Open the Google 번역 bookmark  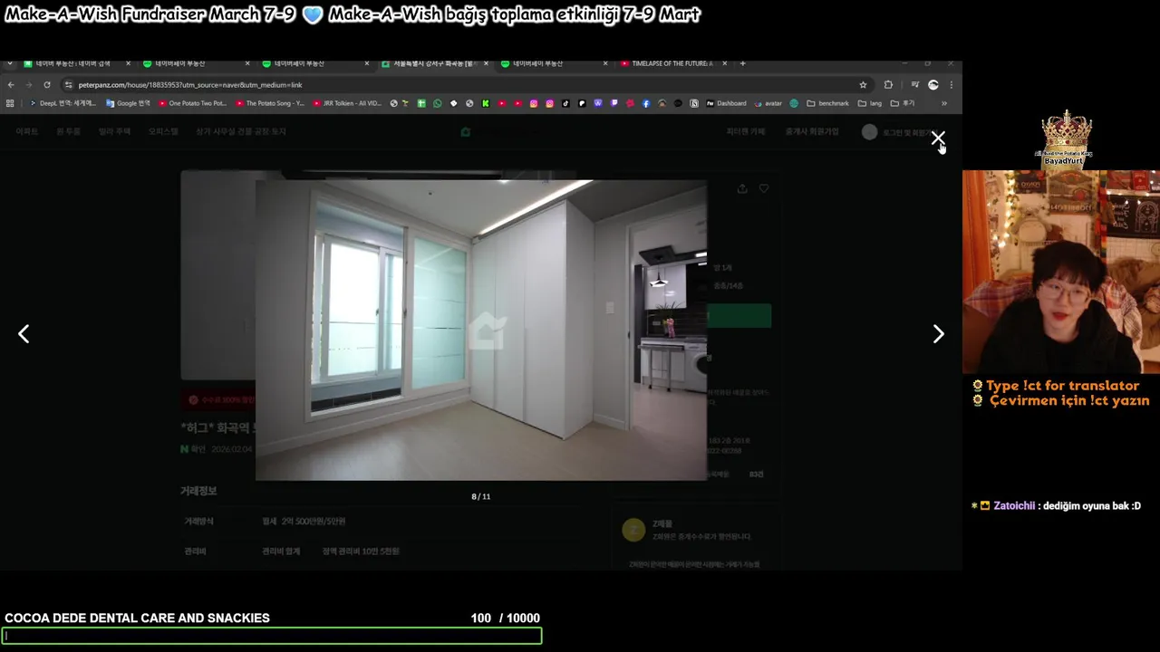128,103
